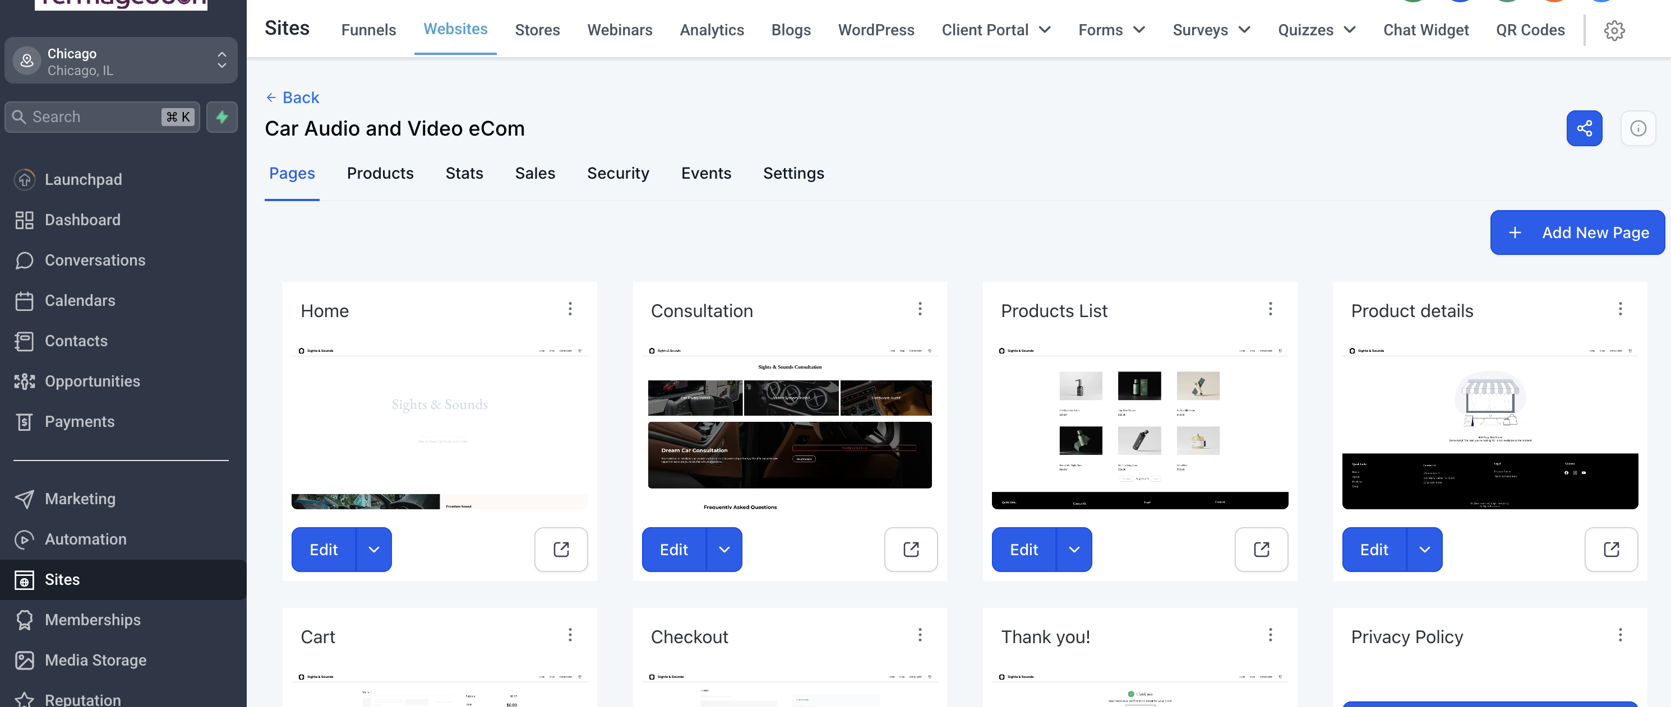Click three-dot menu on Products List card

click(x=1270, y=309)
